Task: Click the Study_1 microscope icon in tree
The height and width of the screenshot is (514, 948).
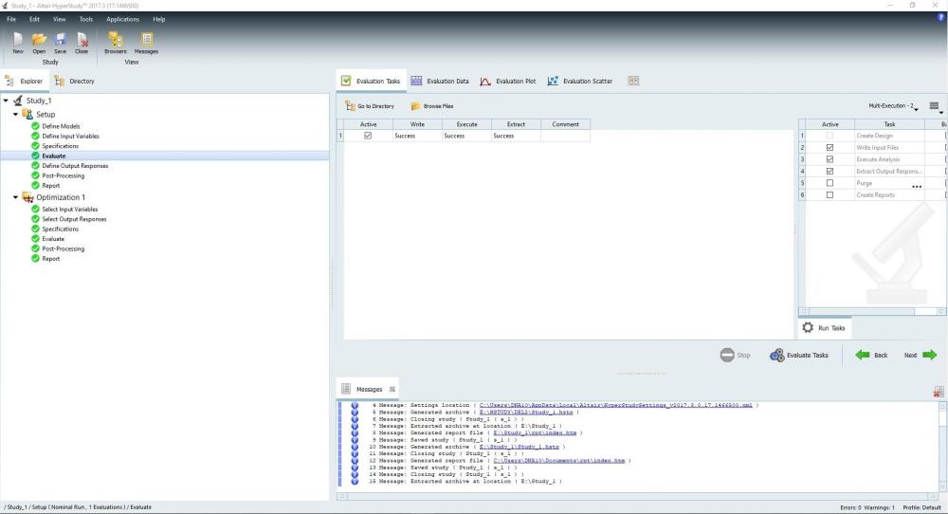Action: pos(18,101)
